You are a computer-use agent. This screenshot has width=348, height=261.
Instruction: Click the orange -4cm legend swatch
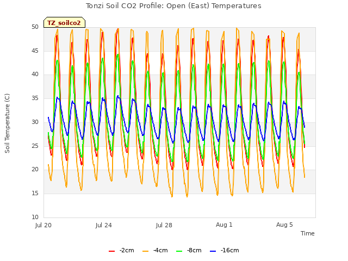tap(145, 251)
